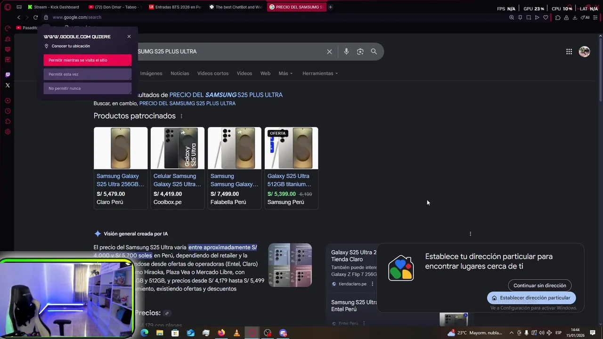Open the Google apps grid

[569, 52]
